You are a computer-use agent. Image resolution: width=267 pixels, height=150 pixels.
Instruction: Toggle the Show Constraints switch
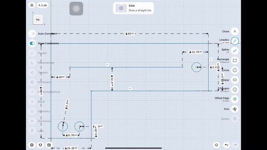tap(32, 43)
